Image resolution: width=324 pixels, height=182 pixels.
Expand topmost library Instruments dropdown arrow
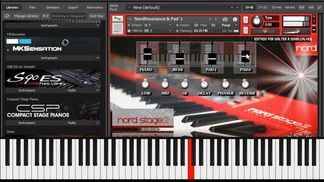98,26
